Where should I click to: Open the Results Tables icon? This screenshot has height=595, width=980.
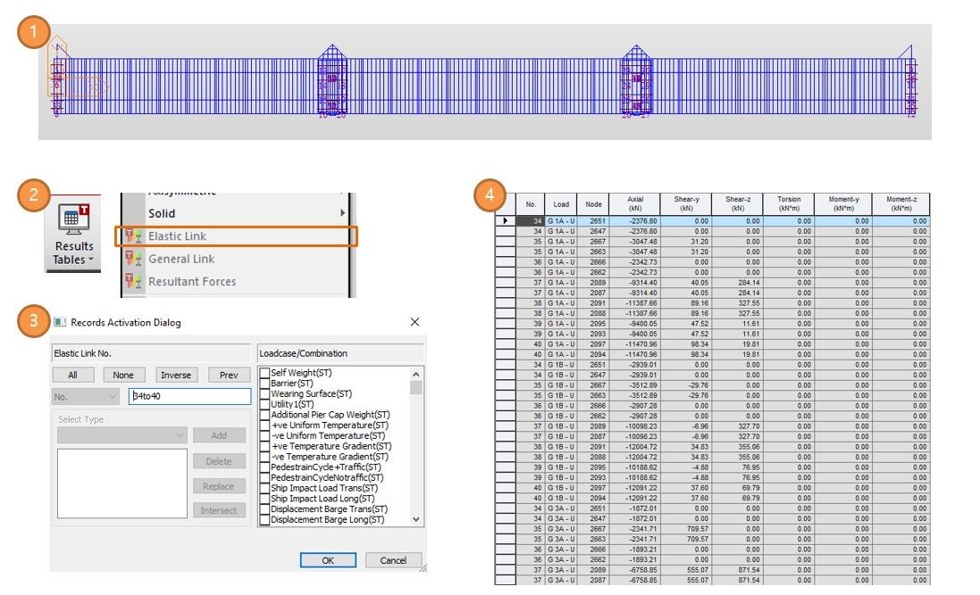click(74, 219)
